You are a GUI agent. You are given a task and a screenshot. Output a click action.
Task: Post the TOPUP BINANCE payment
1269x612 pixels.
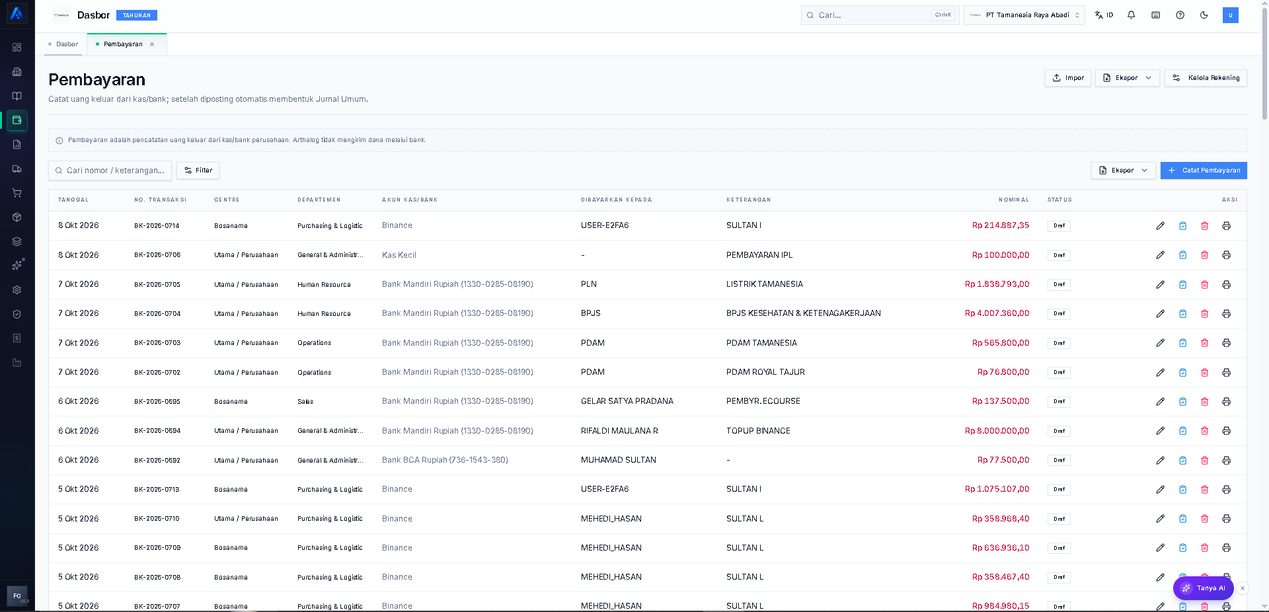pos(1182,431)
